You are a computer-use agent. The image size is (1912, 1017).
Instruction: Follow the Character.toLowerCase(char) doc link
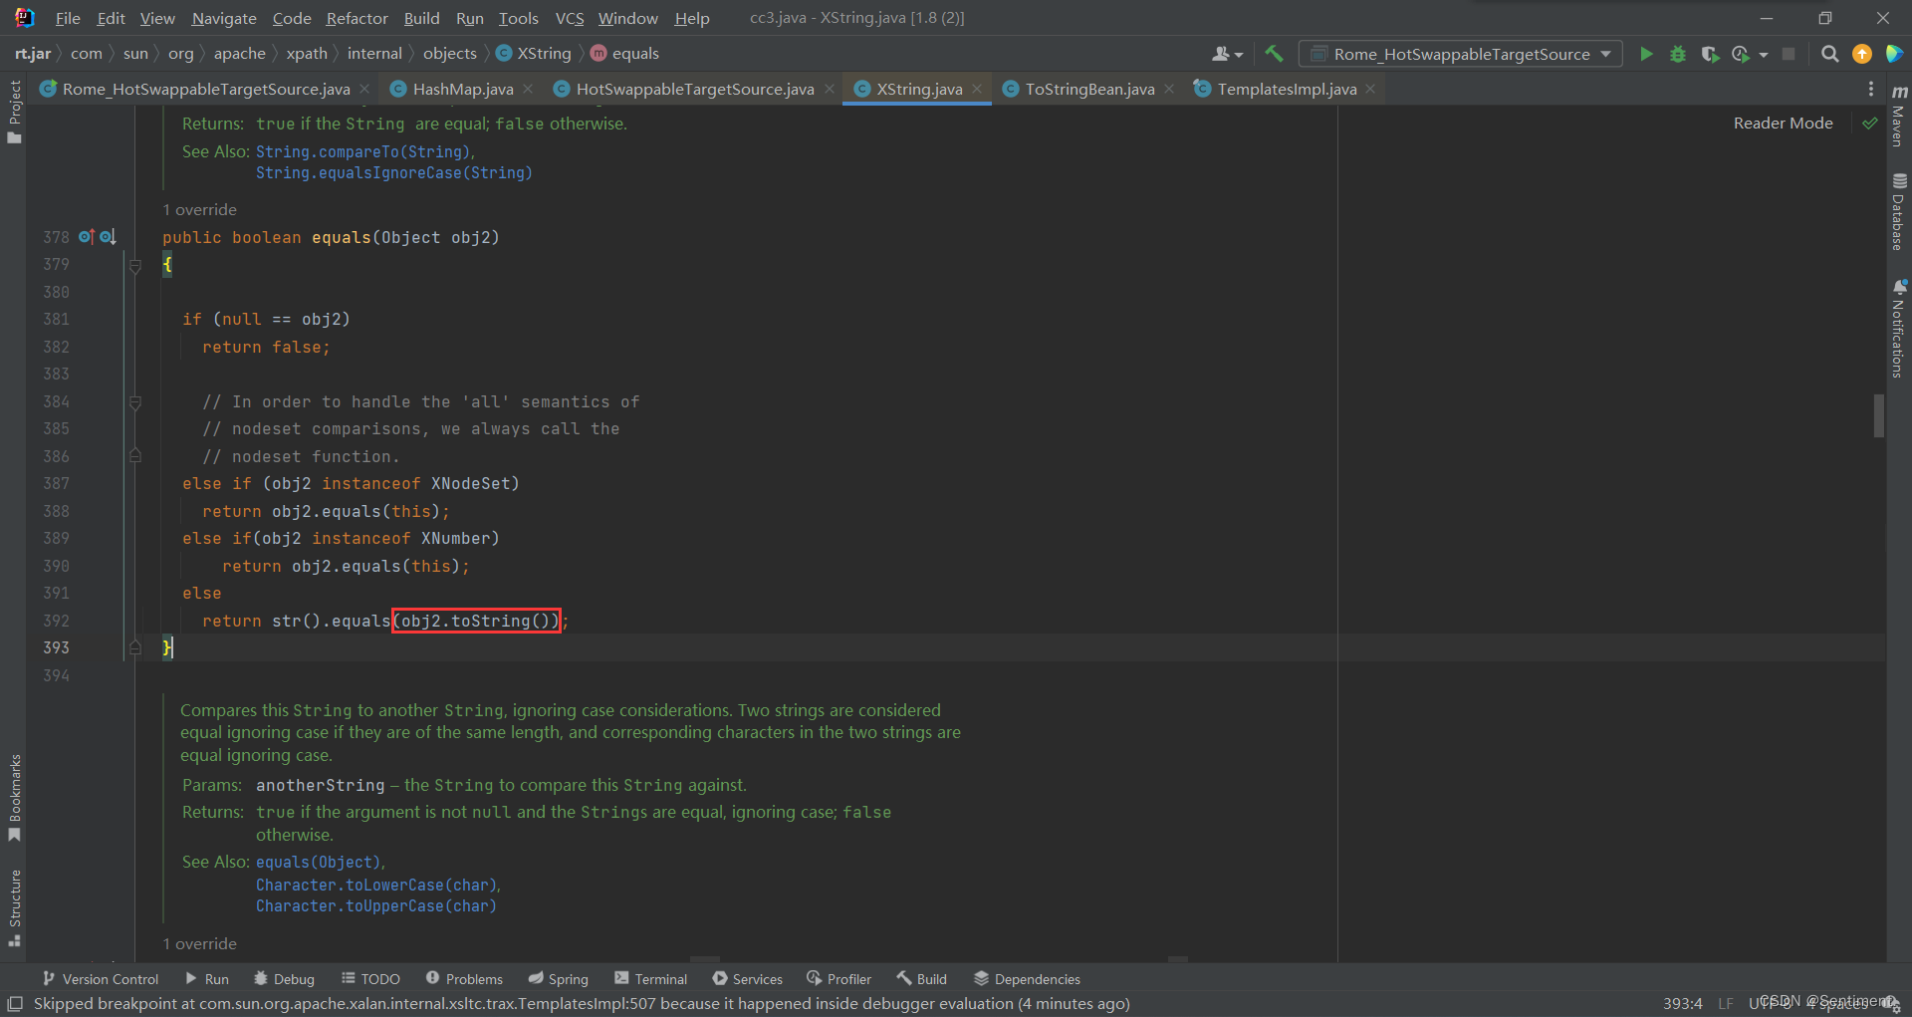pyautogui.click(x=376, y=885)
